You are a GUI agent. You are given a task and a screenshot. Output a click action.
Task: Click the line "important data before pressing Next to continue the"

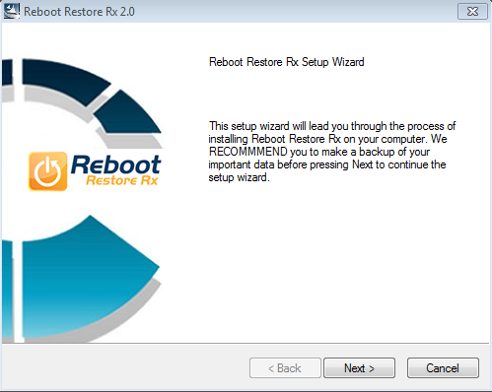pos(327,164)
